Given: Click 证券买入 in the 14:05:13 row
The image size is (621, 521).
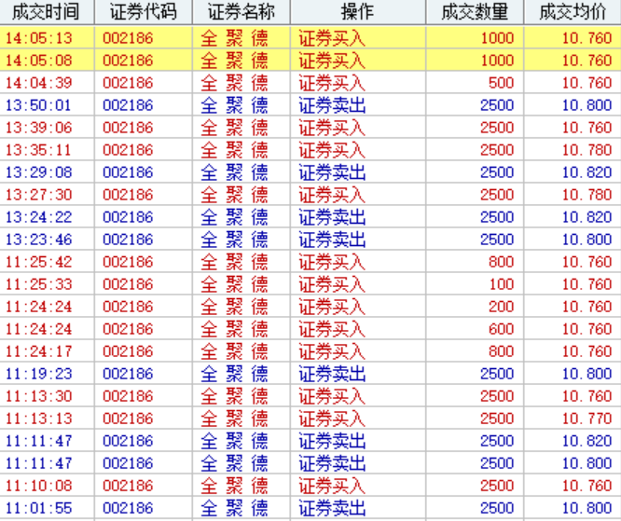Looking at the screenshot, I should click(x=332, y=38).
